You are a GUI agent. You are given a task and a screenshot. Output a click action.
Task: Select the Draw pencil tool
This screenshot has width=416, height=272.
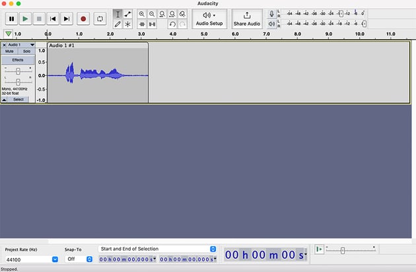[118, 24]
